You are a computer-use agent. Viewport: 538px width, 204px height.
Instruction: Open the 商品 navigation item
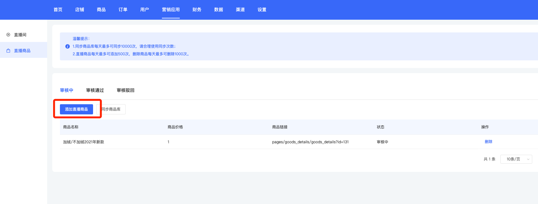(101, 10)
